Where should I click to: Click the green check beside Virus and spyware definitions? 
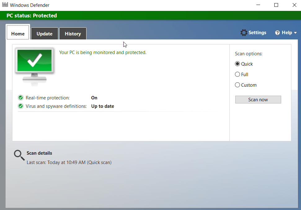[20, 106]
